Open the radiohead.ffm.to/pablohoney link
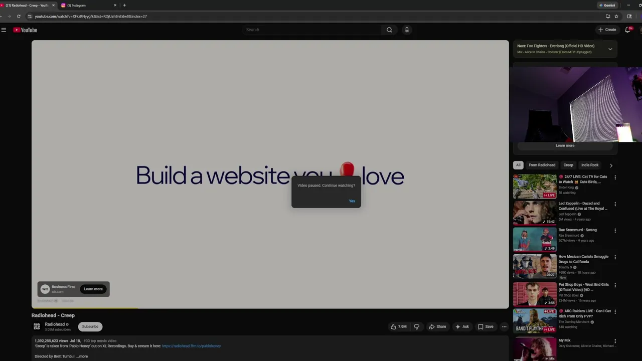The height and width of the screenshot is (361, 642). (191, 346)
